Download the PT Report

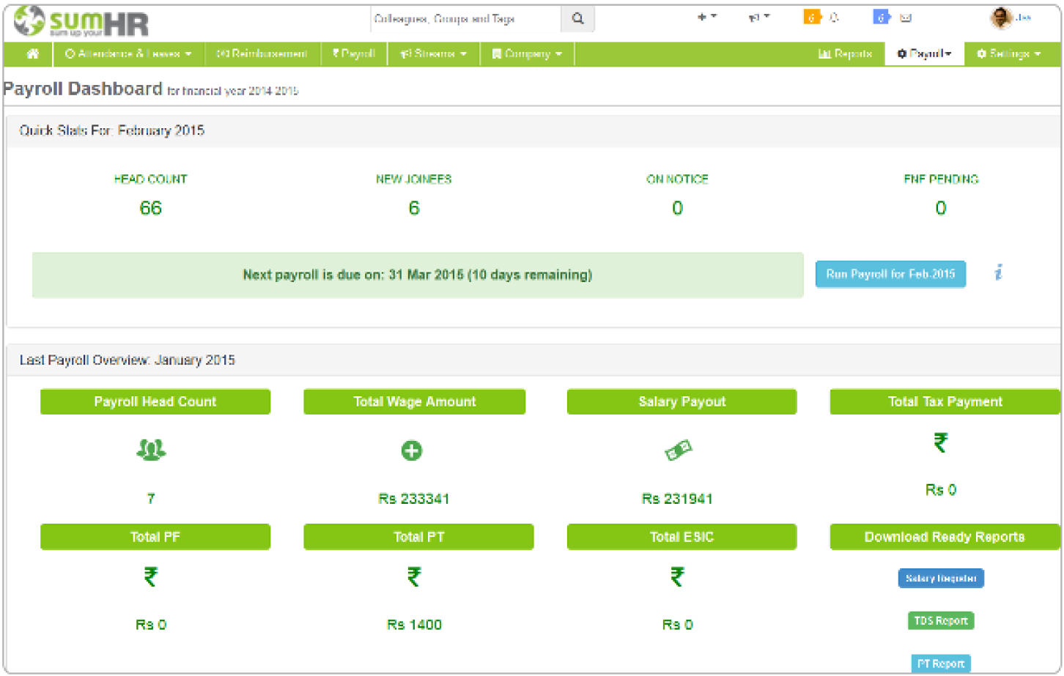tap(941, 664)
